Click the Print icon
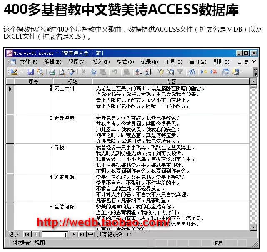The height and width of the screenshot is (252, 267). pyautogui.click(x=52, y=72)
